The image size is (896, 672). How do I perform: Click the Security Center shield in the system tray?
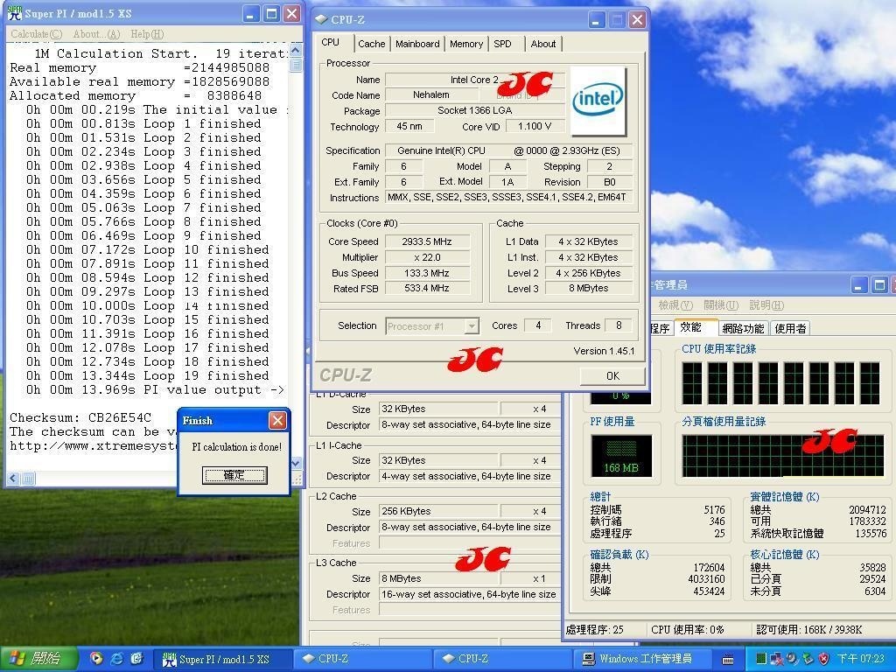click(x=822, y=659)
